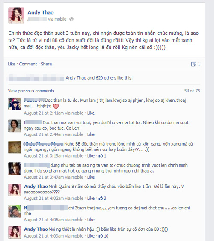
Task: Open the '54 of 75' comment counter
Action: pyautogui.click(x=192, y=91)
